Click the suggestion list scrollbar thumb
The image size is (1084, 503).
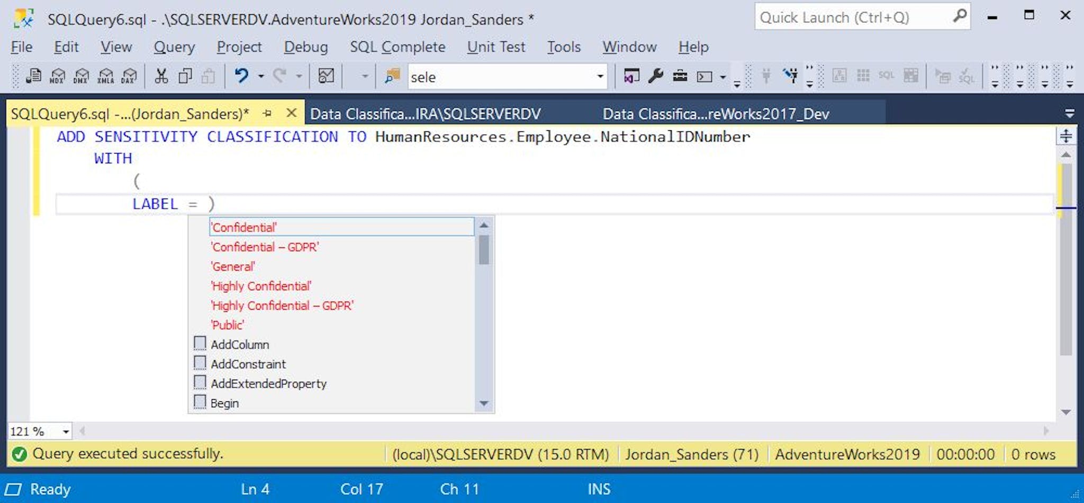483,250
